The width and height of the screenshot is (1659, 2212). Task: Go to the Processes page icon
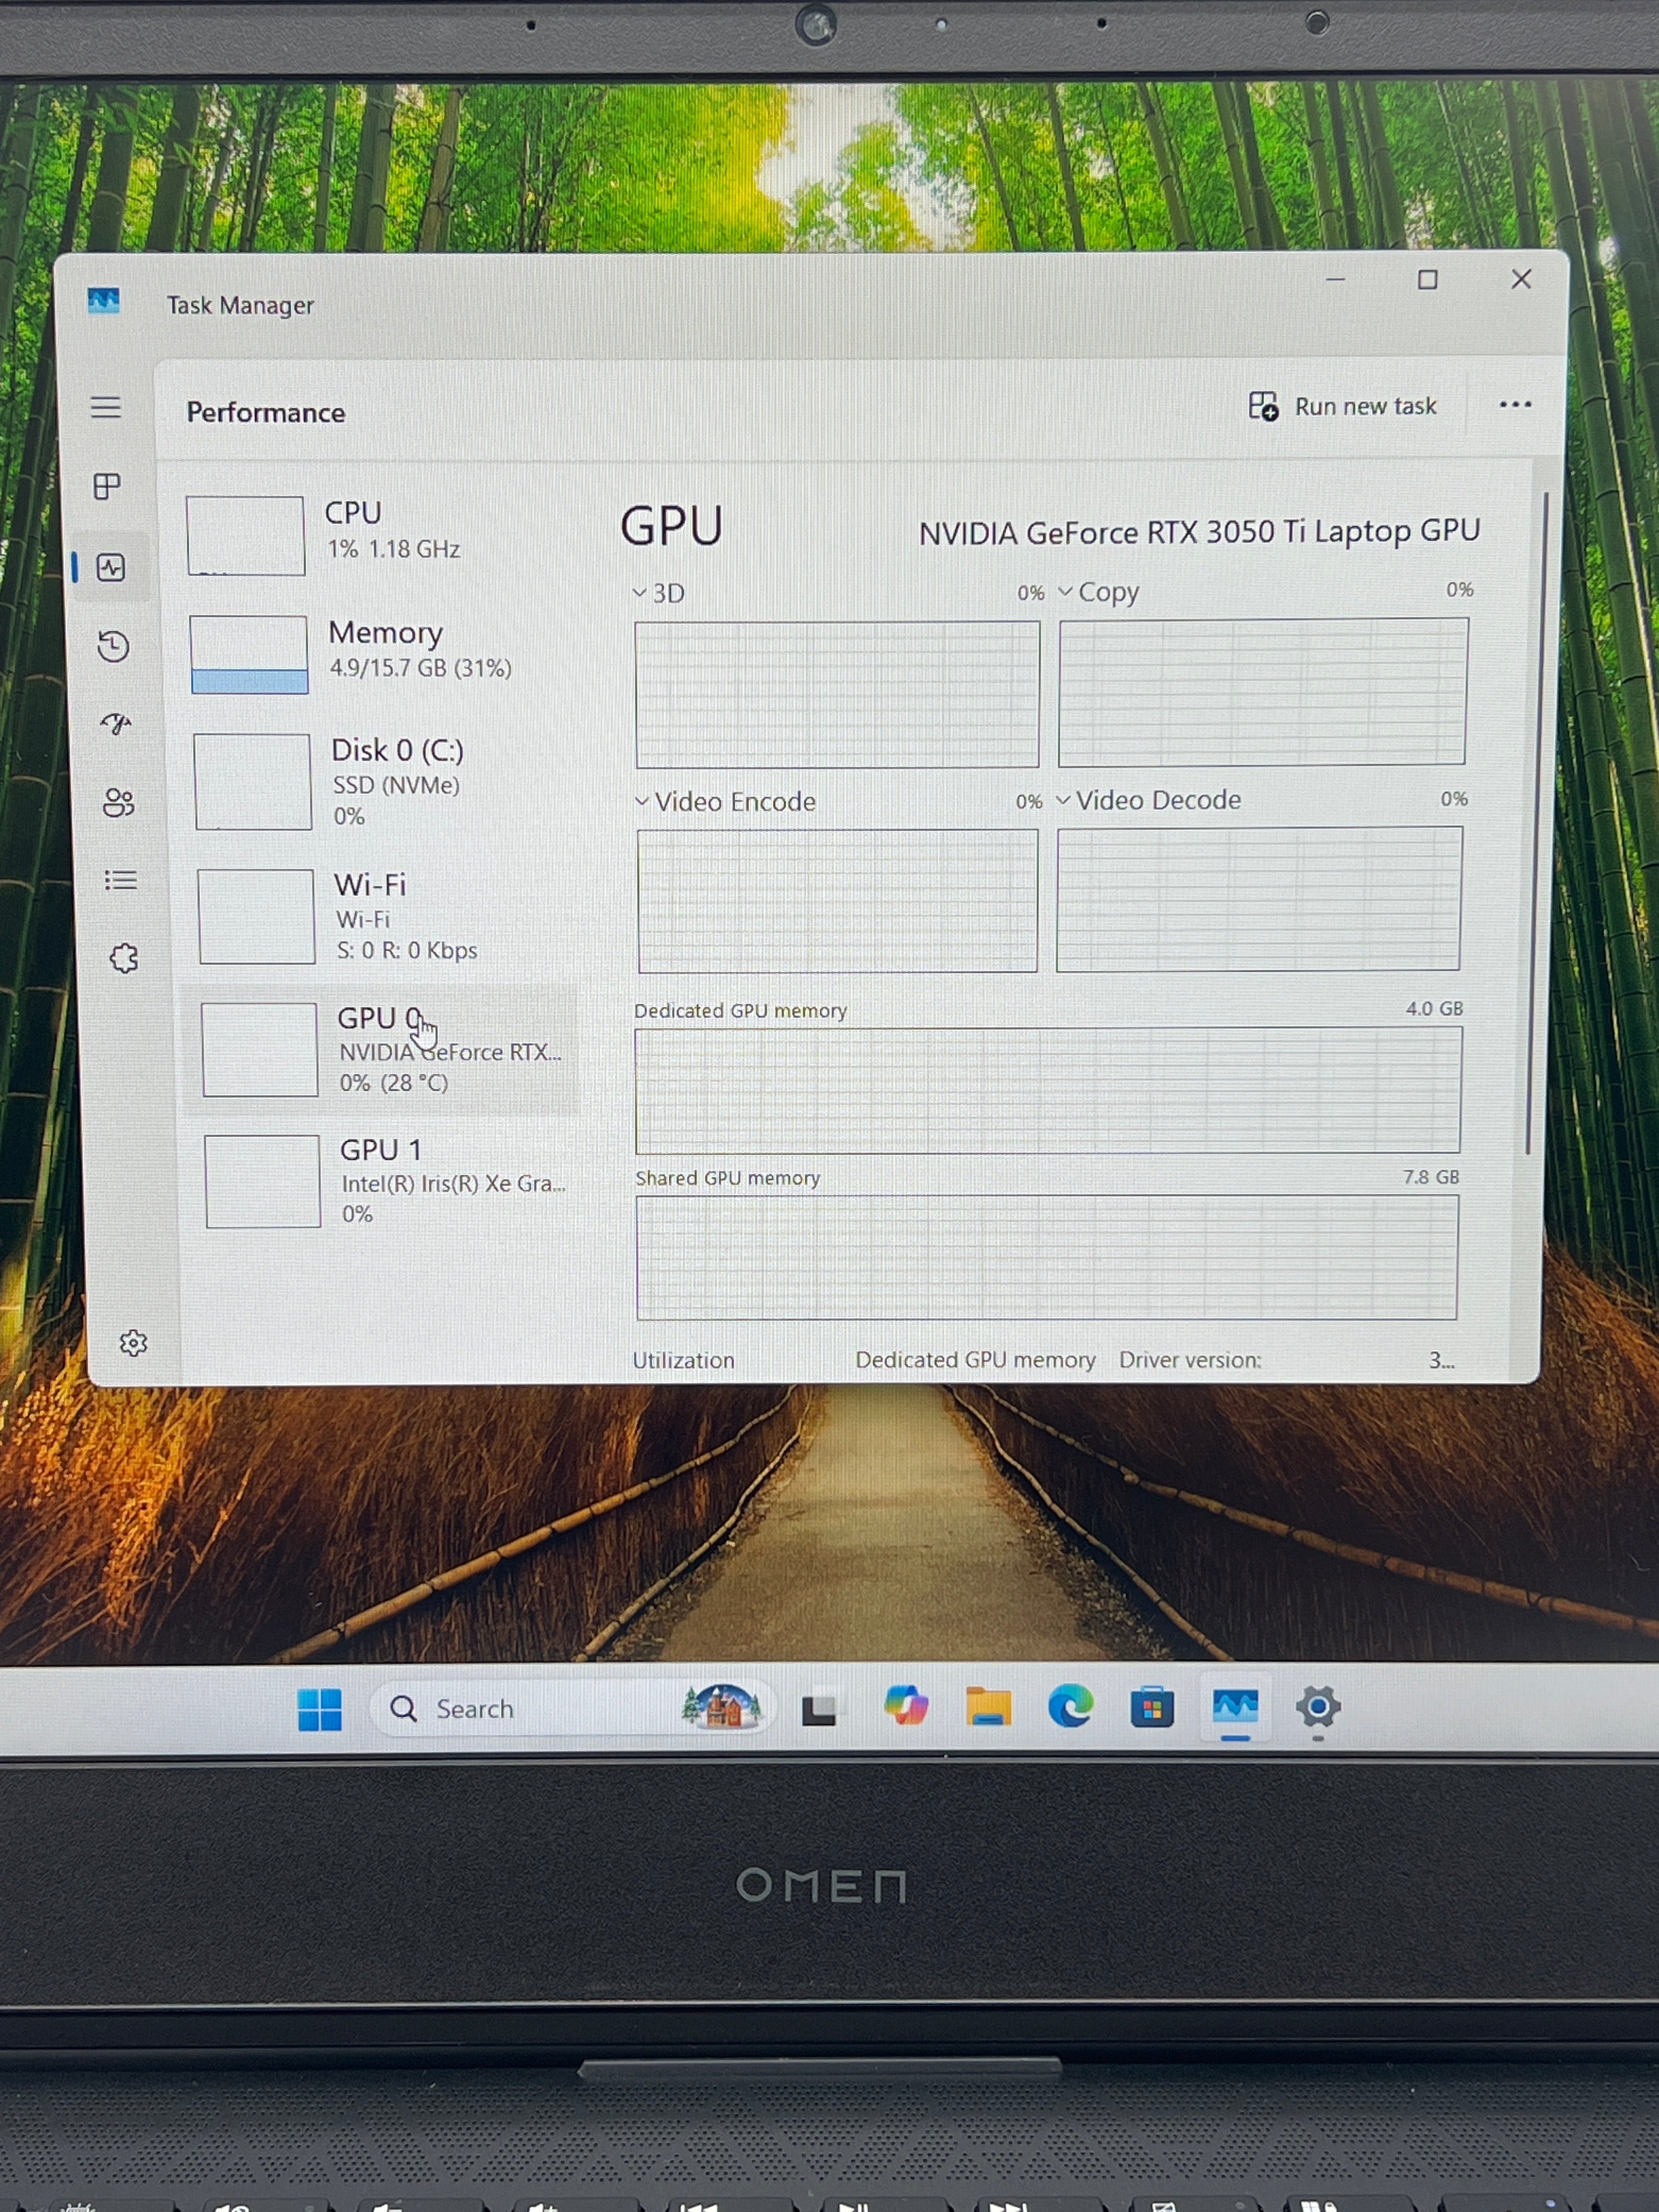tap(107, 487)
